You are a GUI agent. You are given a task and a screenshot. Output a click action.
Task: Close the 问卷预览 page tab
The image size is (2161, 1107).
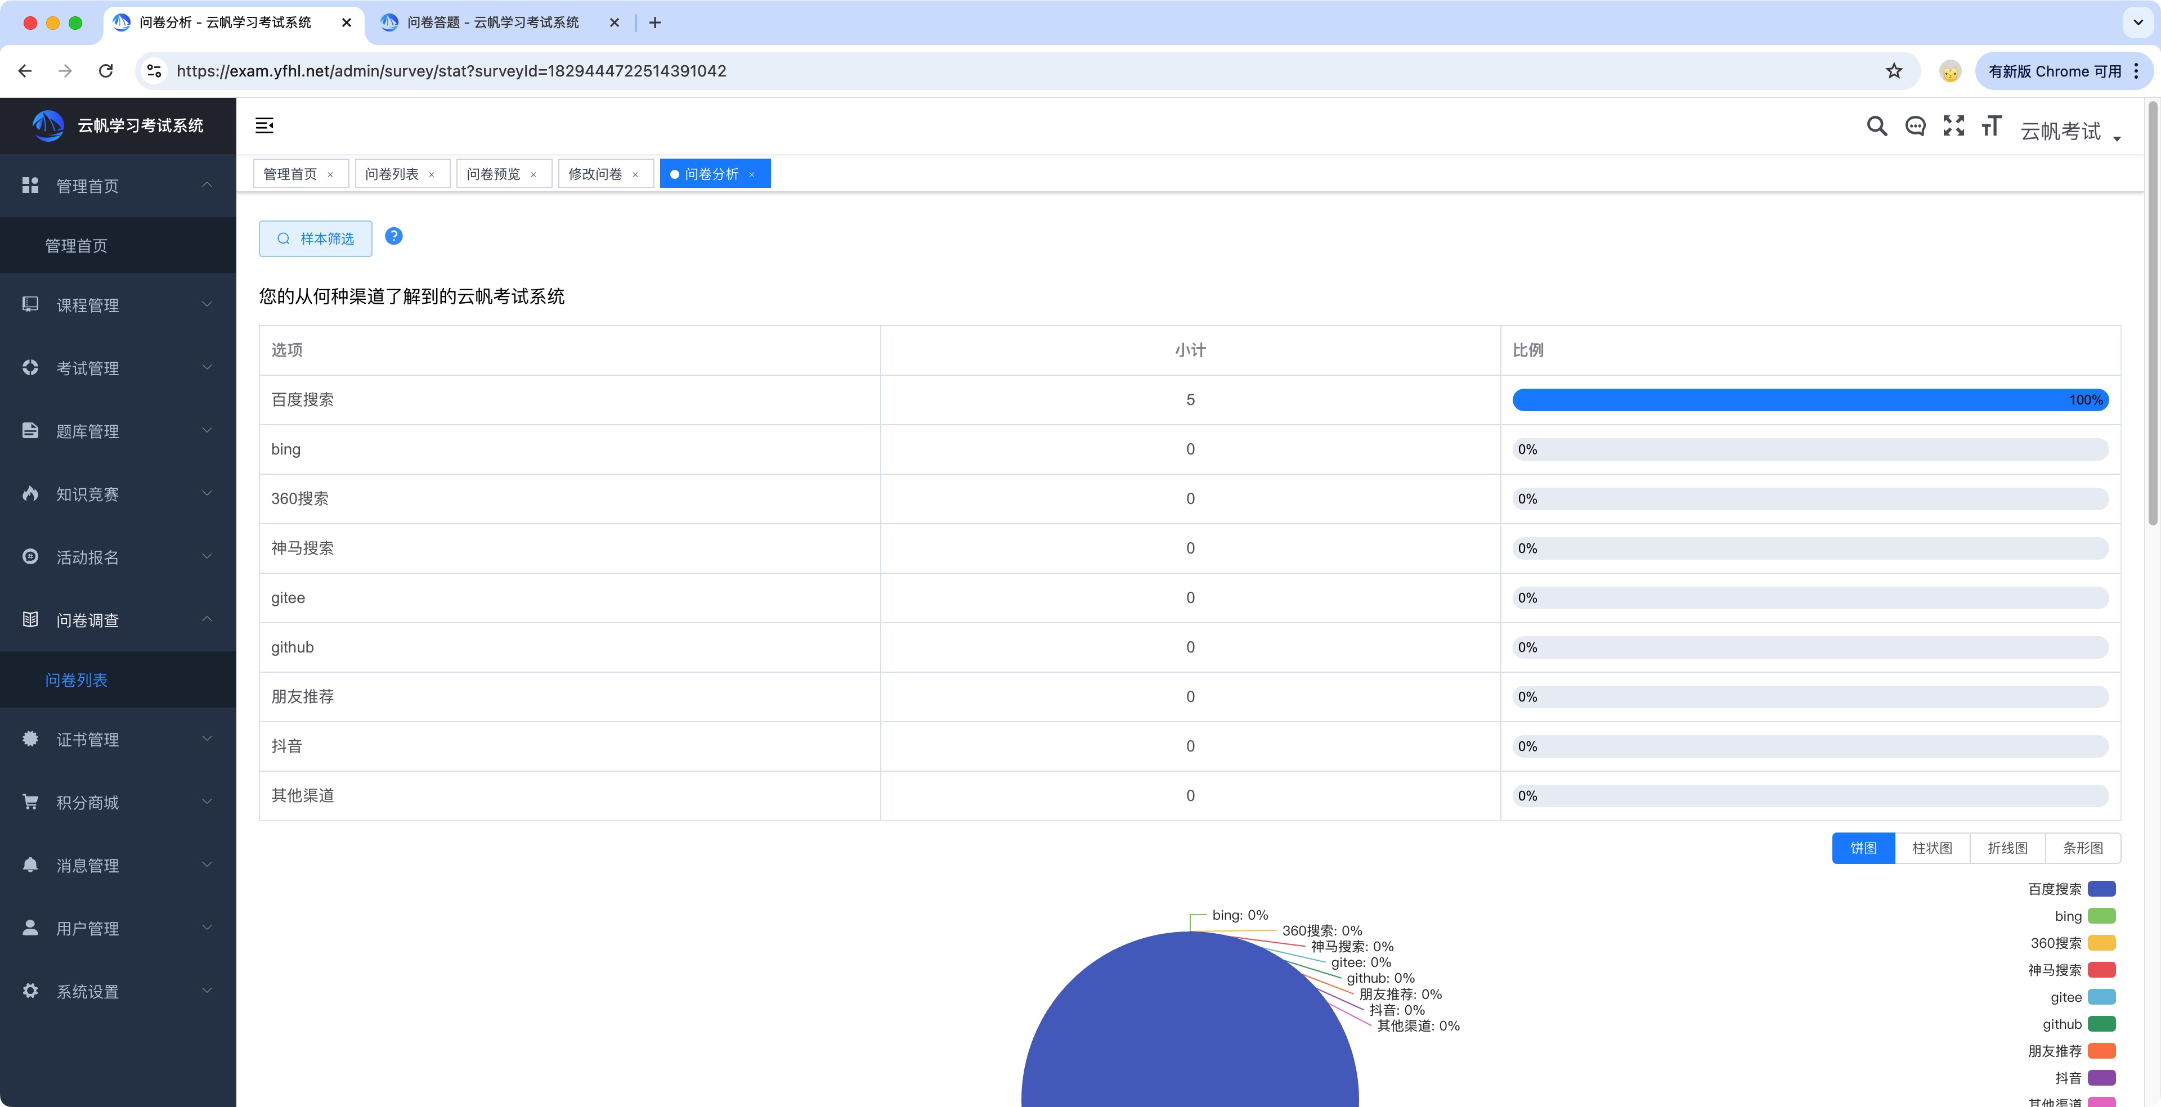(x=533, y=174)
